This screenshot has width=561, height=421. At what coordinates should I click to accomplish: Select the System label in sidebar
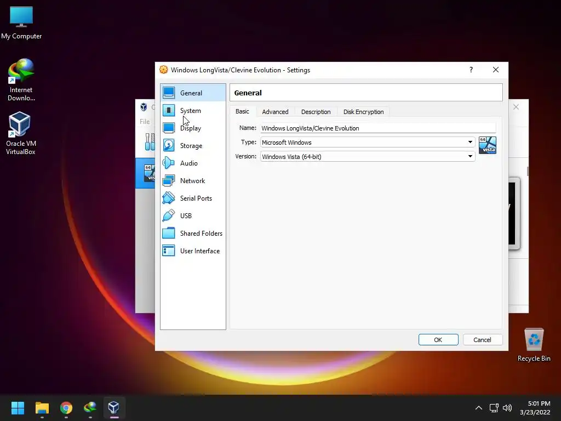click(190, 111)
